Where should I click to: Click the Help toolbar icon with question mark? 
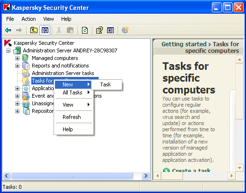point(100,30)
